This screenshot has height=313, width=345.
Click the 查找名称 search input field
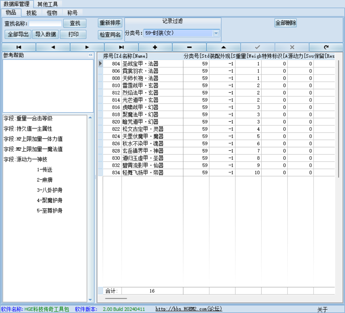45,24
